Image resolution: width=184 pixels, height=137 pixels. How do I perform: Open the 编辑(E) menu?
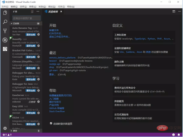14,7
